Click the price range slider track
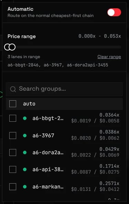The height and width of the screenshot is (204, 129). (x=64, y=47)
